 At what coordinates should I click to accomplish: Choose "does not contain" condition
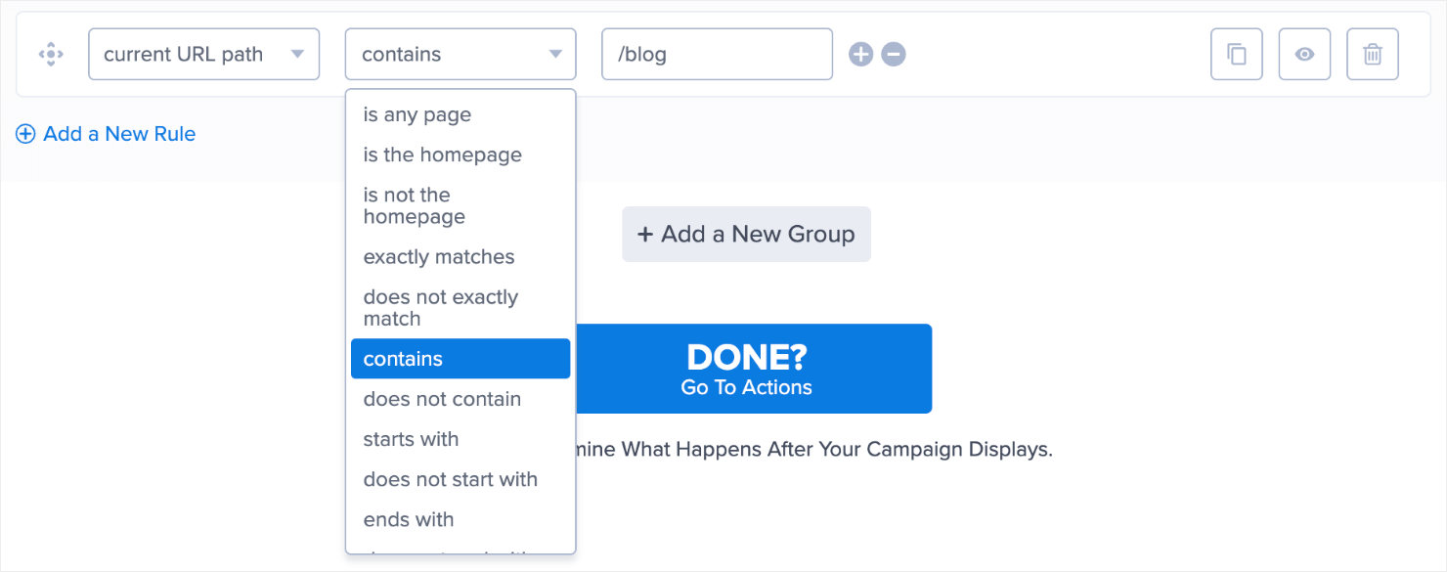pos(442,399)
